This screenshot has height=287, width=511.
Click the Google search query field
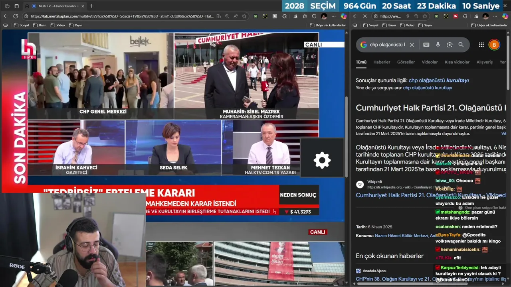[387, 45]
